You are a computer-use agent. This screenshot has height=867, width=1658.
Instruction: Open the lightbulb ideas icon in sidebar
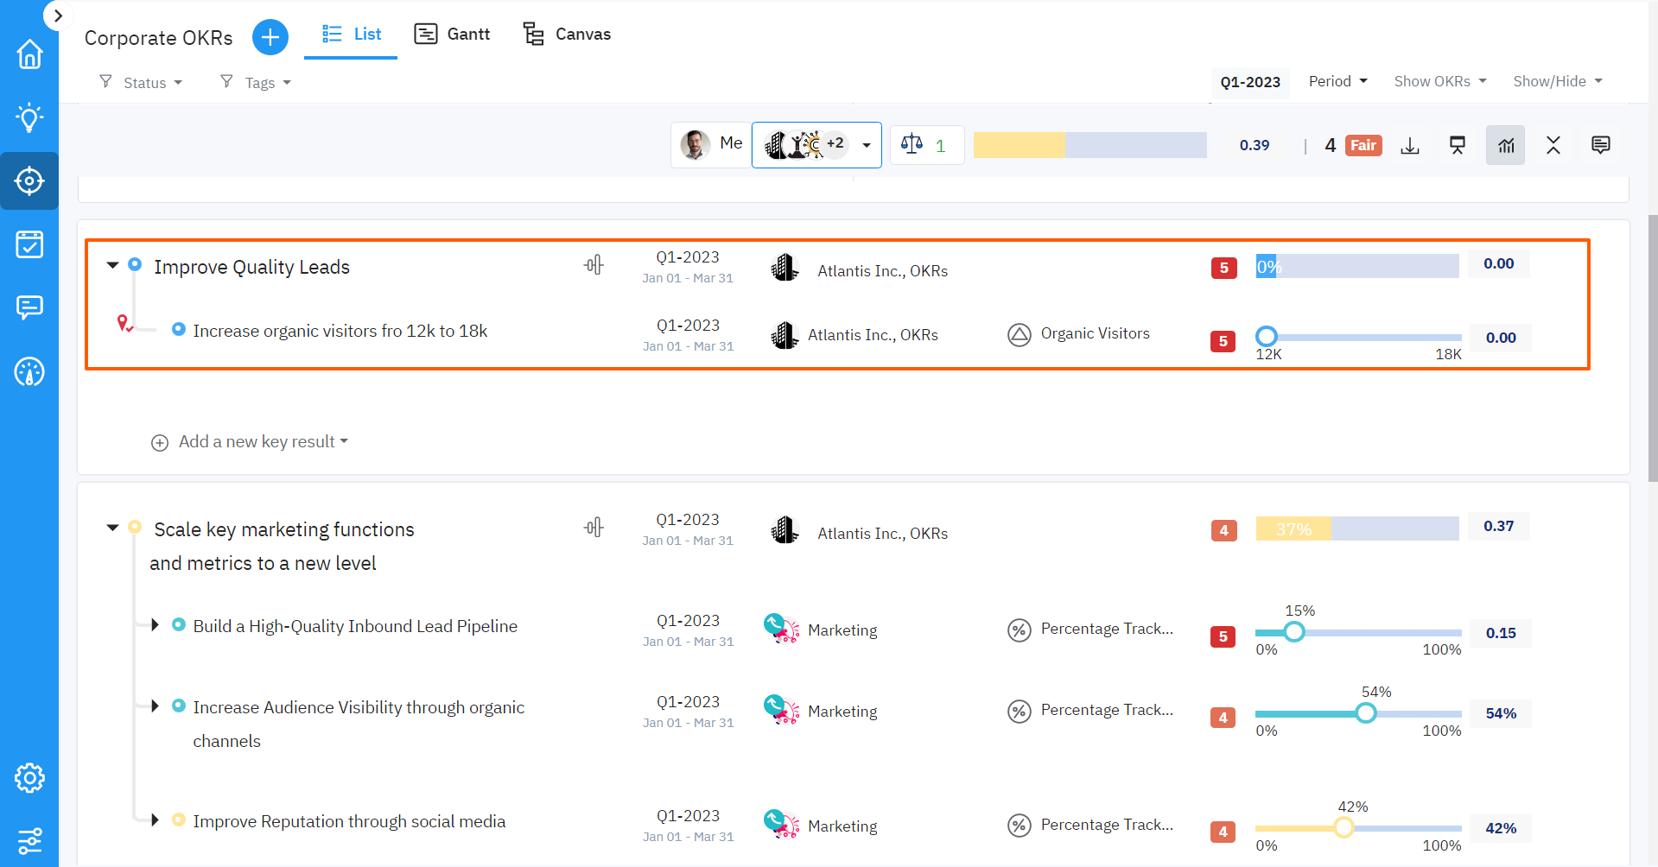[x=29, y=117]
